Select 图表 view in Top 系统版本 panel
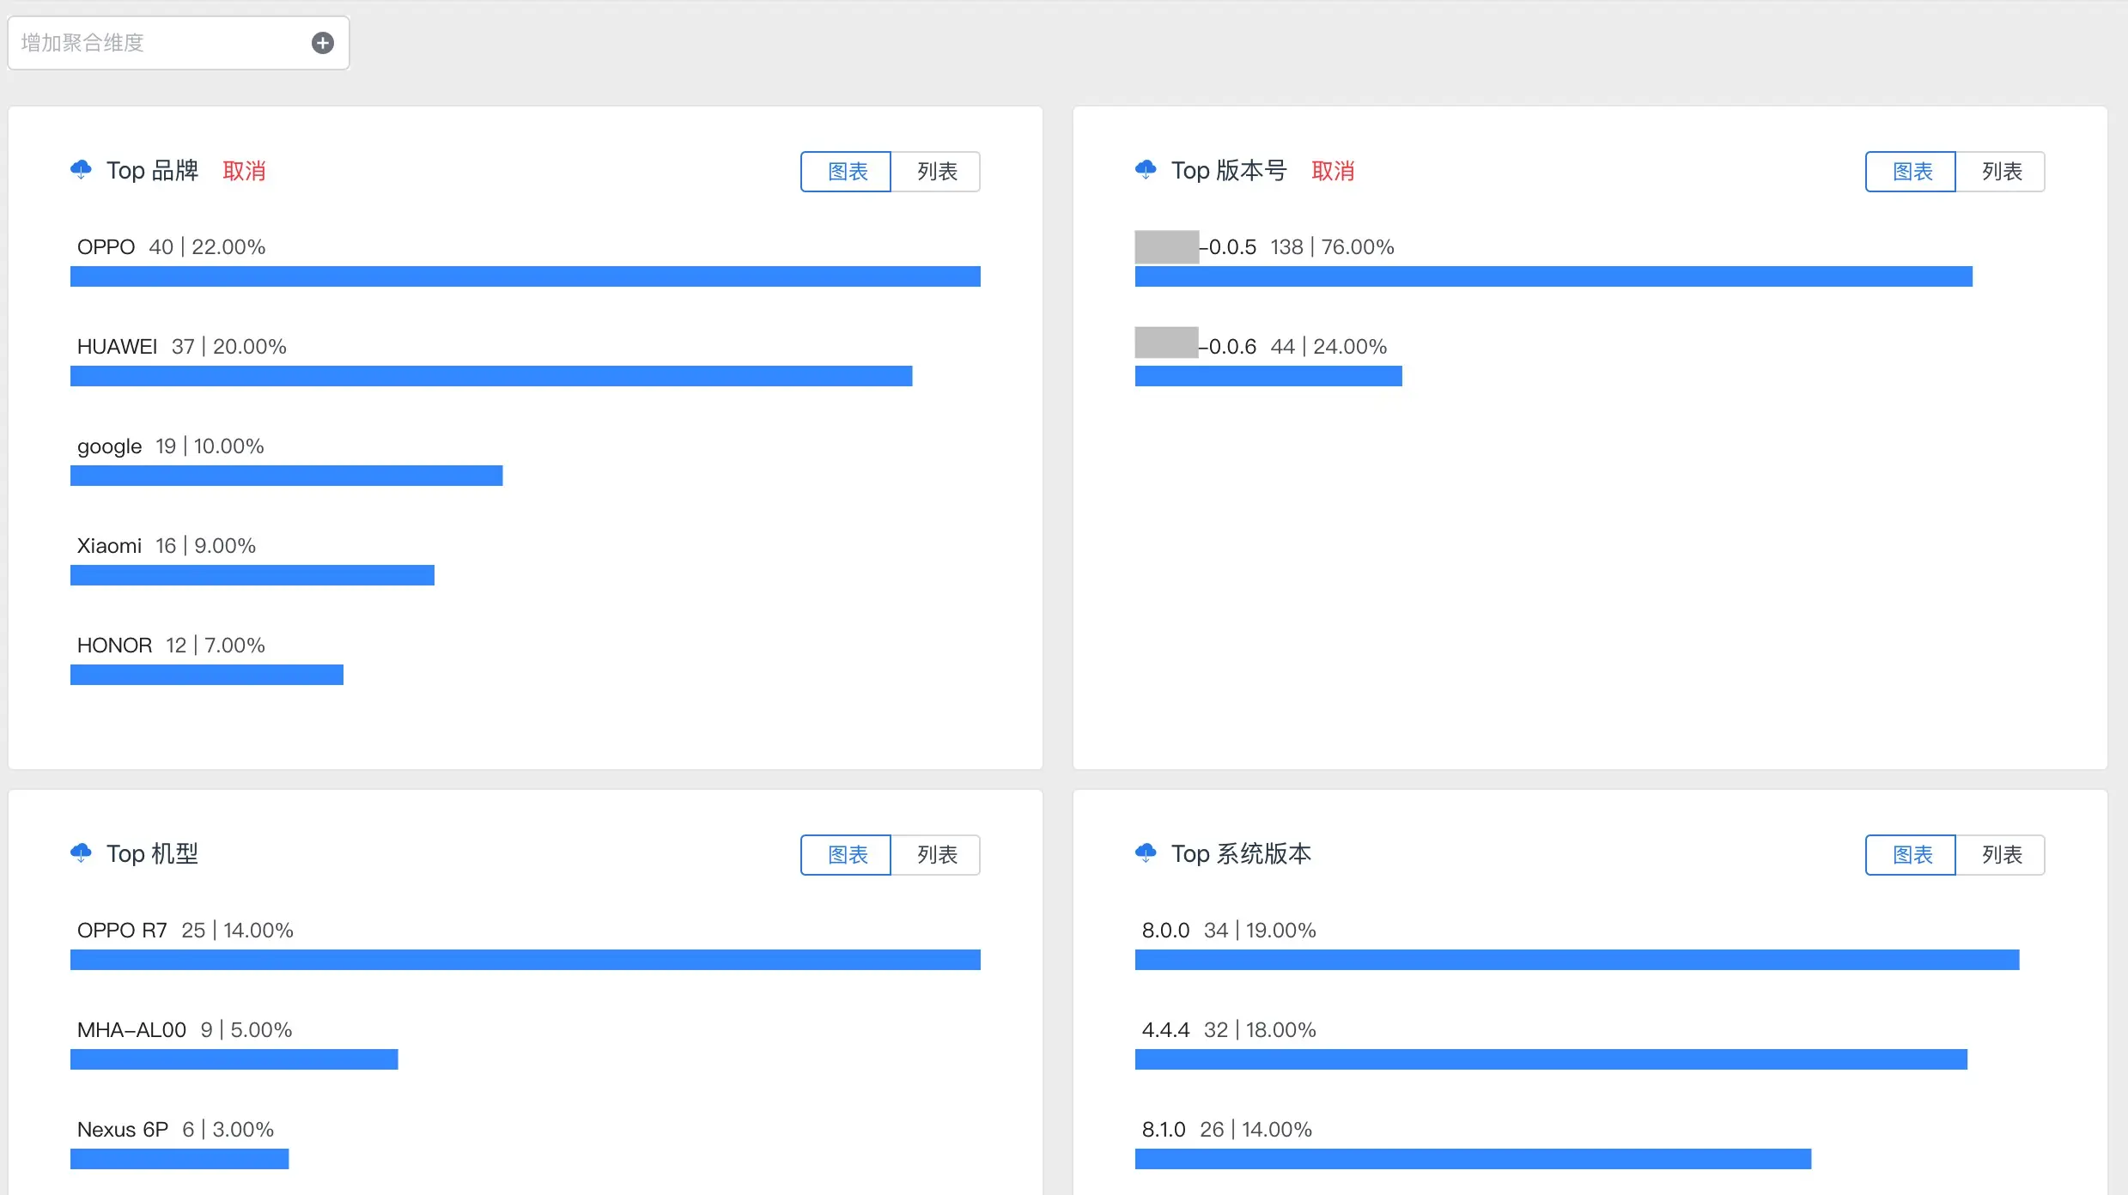Screen dimensions: 2128x1195 tap(1912, 855)
